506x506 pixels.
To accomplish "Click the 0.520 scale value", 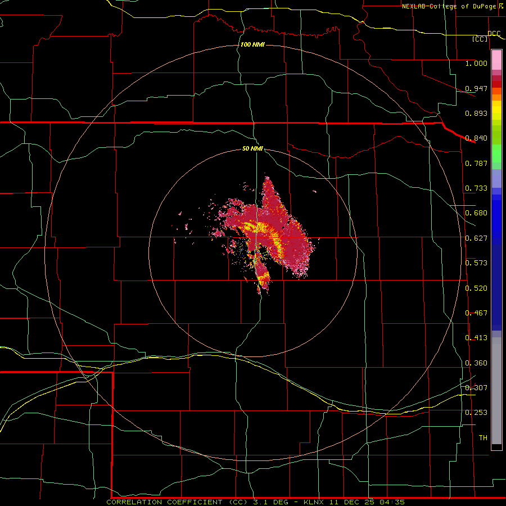I will (x=476, y=288).
